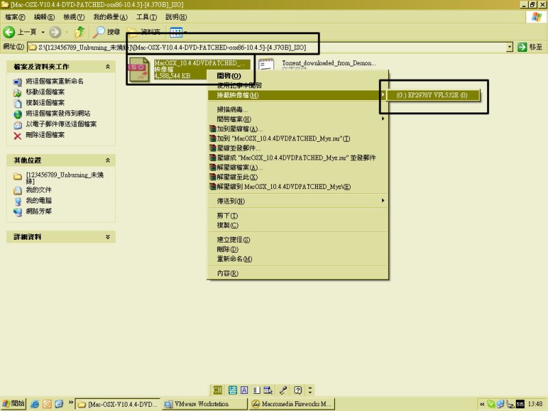This screenshot has width=548, height=411.
Task: Choose Extract Here (解壓縮至此) entry
Action: coord(298,177)
